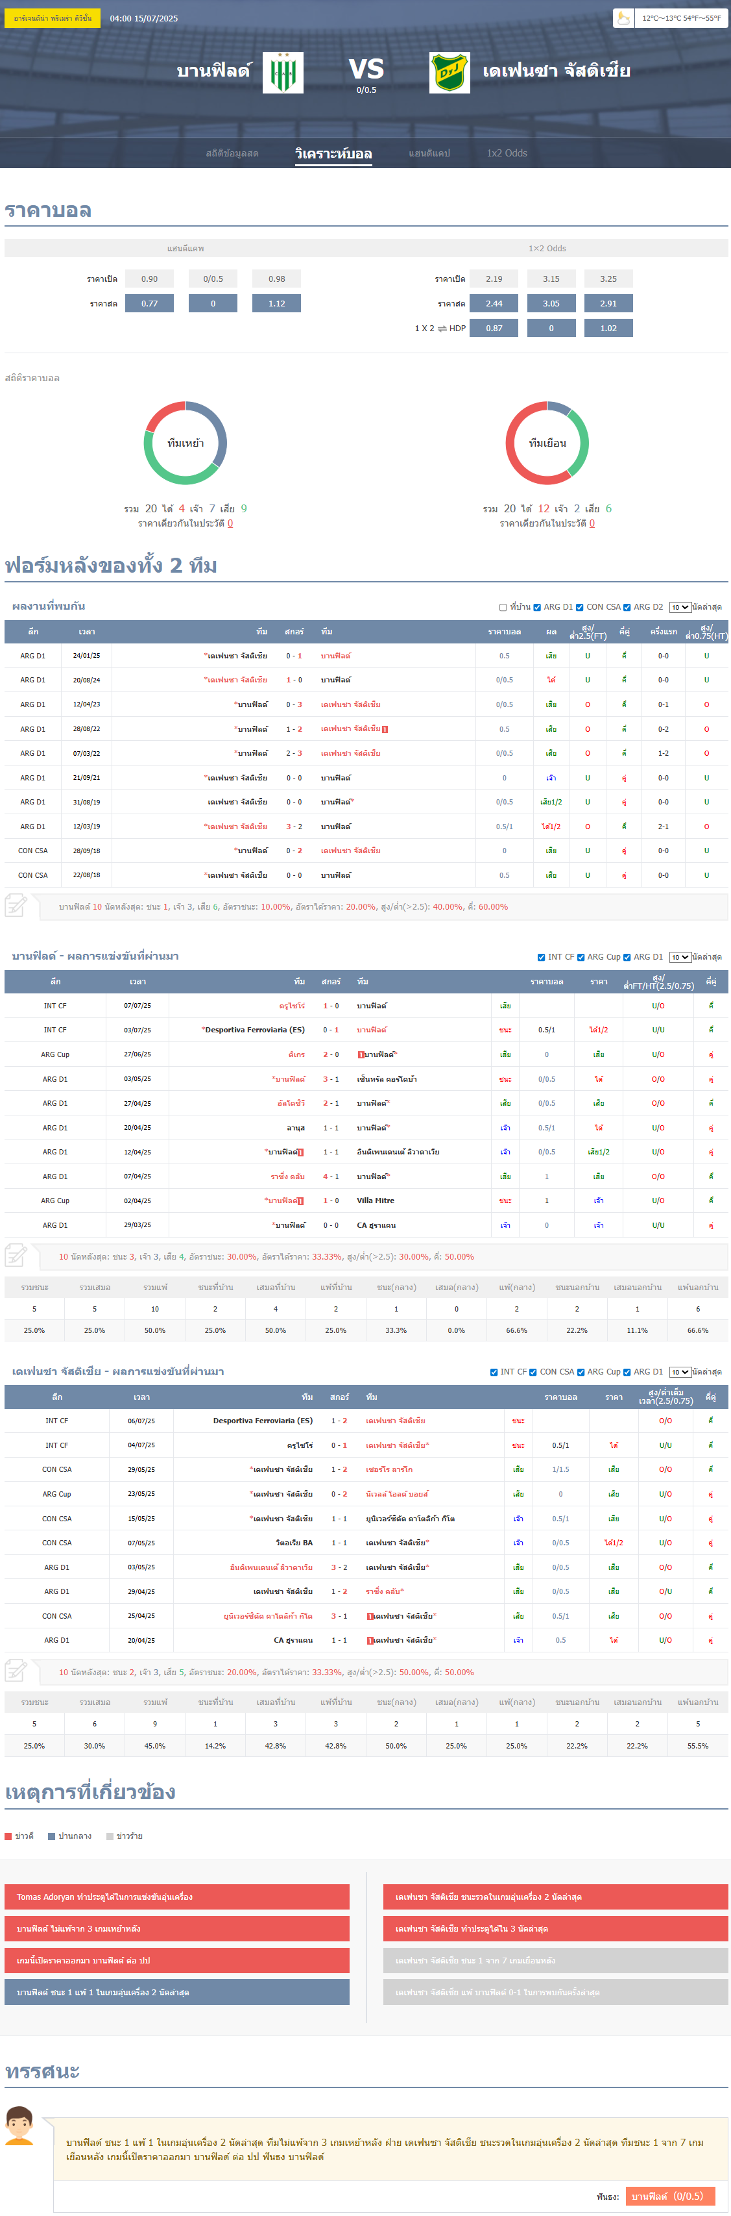731x2216 pixels.
Task: Click the 1×2 Odds column header
Action: (x=547, y=249)
